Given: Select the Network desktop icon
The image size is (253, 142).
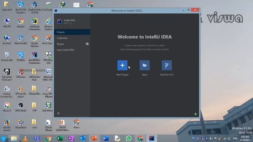Looking at the screenshot, I should [7, 39].
